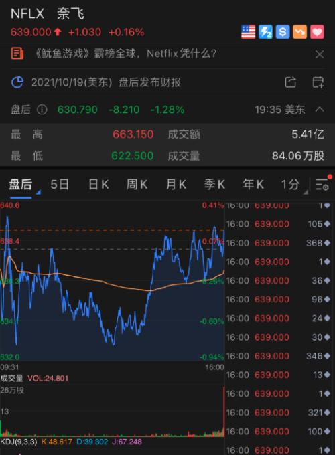
Task: Tap the +0.16% change percentage
Action: [x=127, y=32]
